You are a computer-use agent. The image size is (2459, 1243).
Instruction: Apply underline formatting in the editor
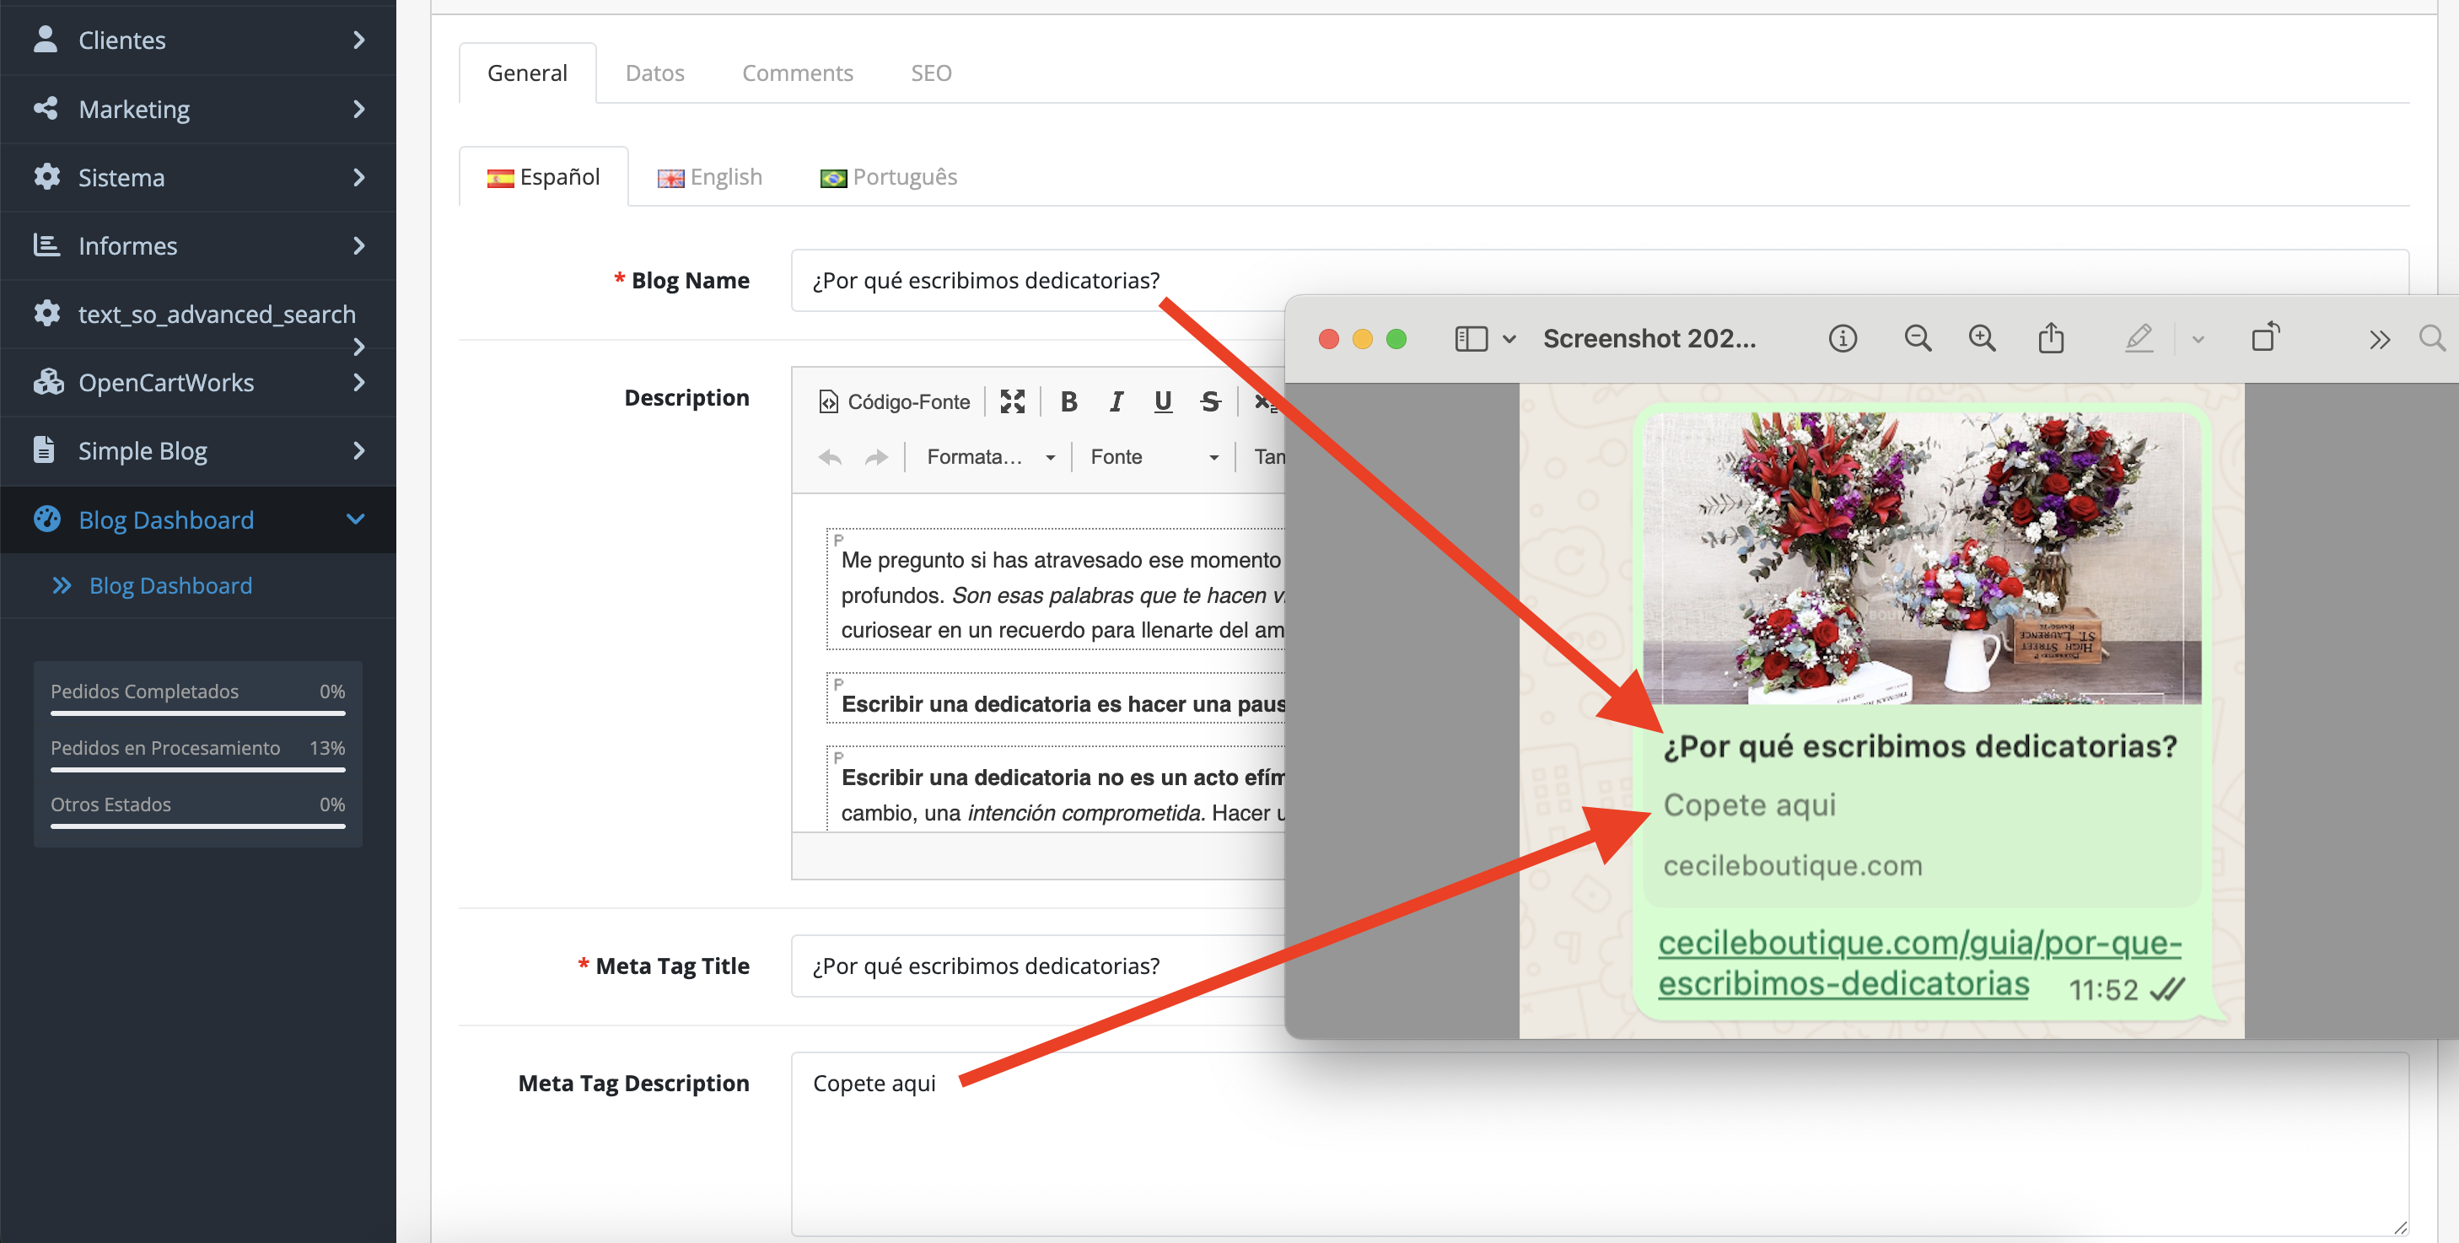point(1162,402)
